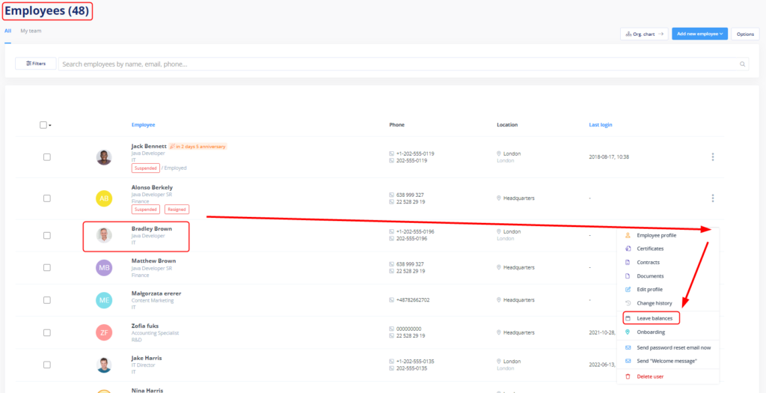
Task: Click Jack Bennett's anniversary badge
Action: tap(197, 146)
